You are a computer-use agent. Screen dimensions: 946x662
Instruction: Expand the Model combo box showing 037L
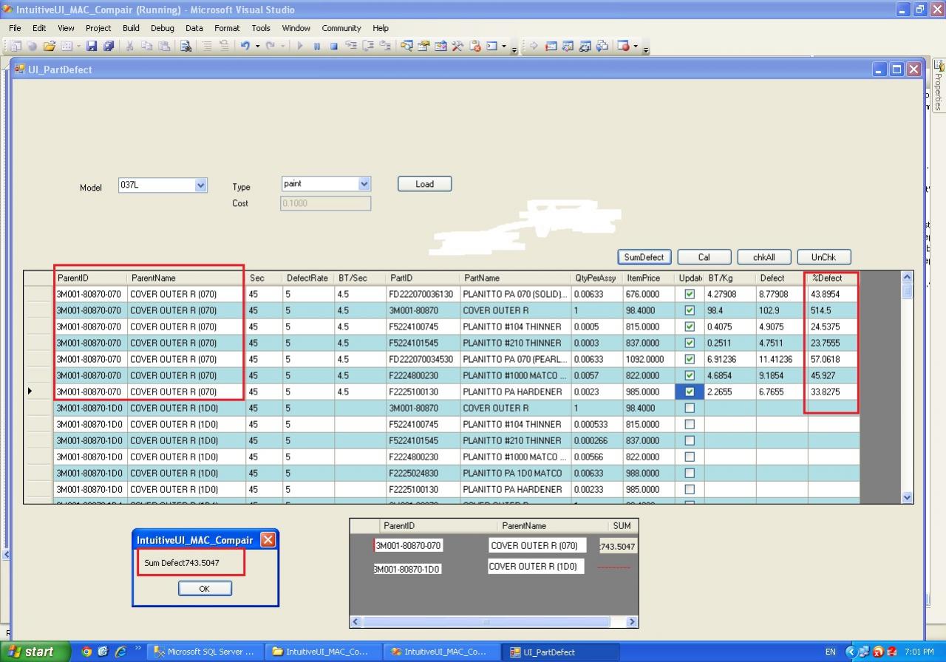click(200, 185)
